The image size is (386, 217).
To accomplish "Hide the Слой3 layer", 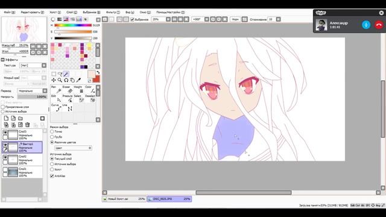I will 5,133.
